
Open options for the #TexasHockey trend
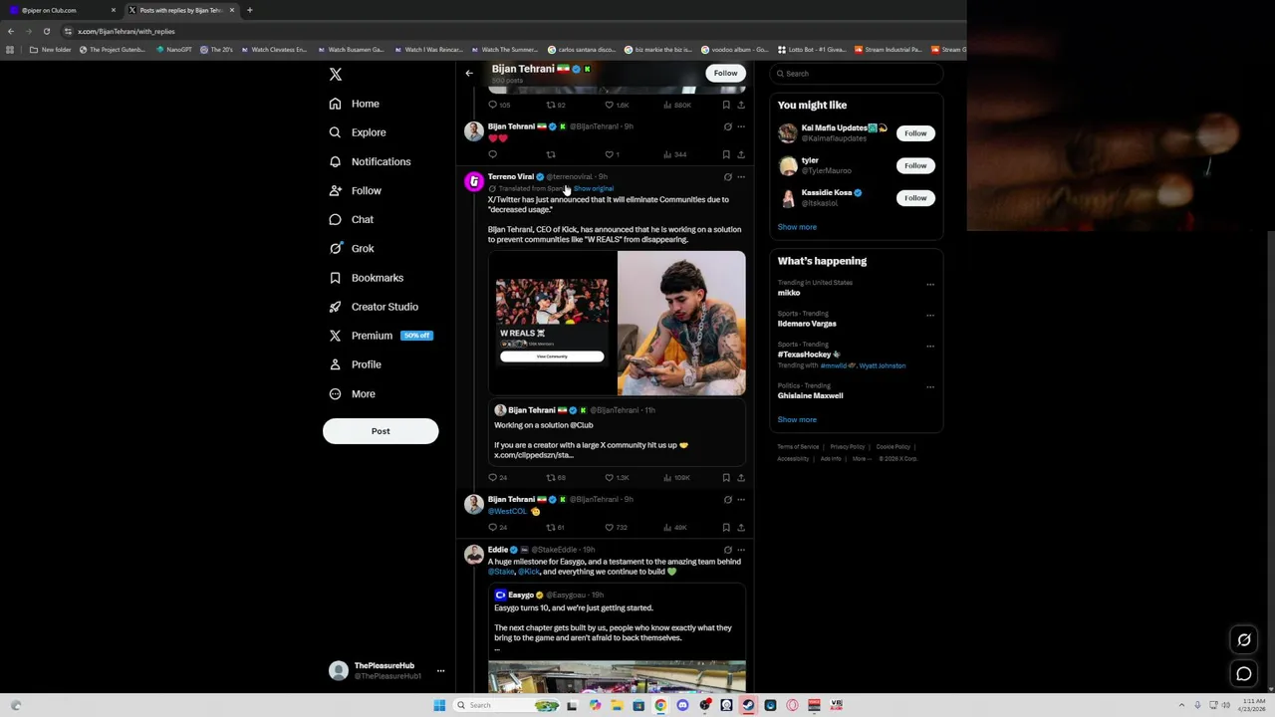tap(930, 346)
